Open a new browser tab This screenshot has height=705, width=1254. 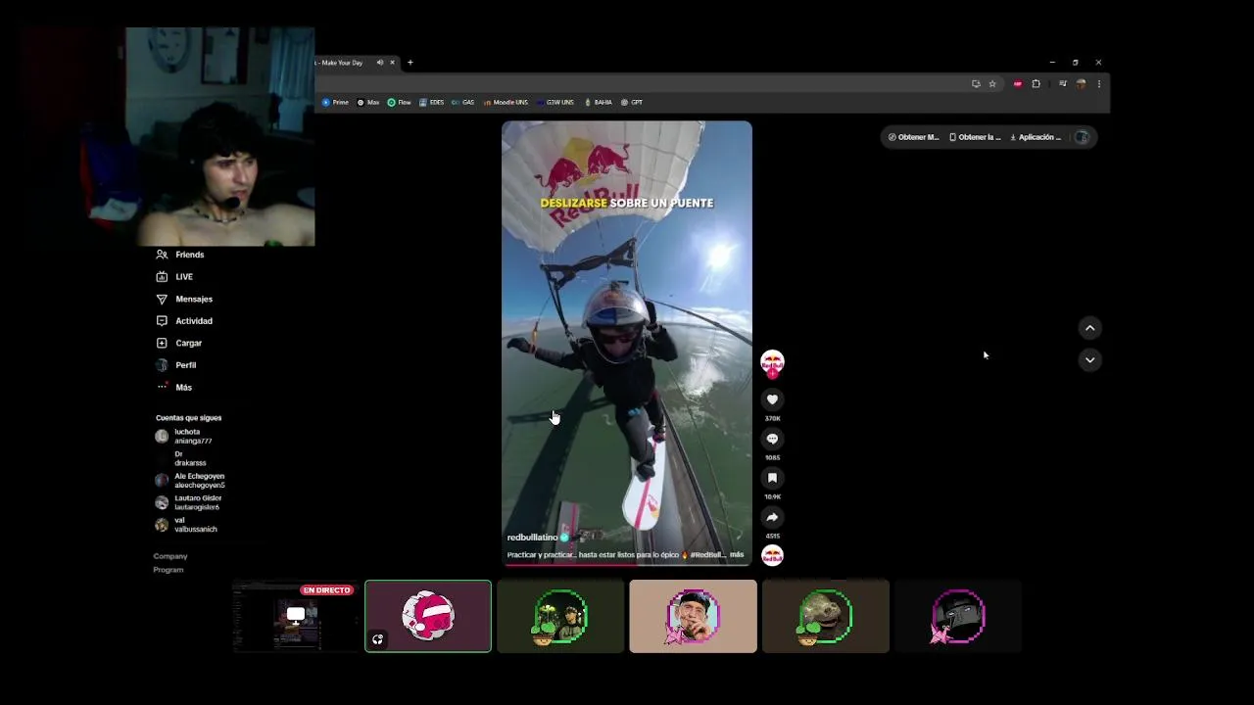(410, 63)
